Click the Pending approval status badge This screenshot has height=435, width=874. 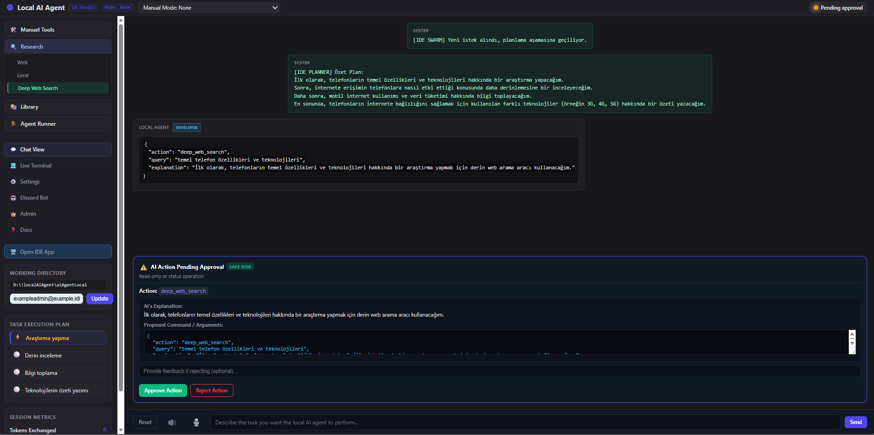click(x=838, y=8)
